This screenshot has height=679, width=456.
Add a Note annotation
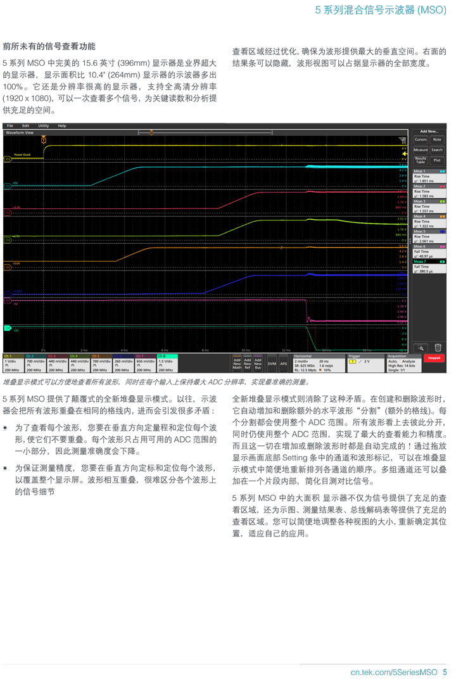[x=437, y=139]
